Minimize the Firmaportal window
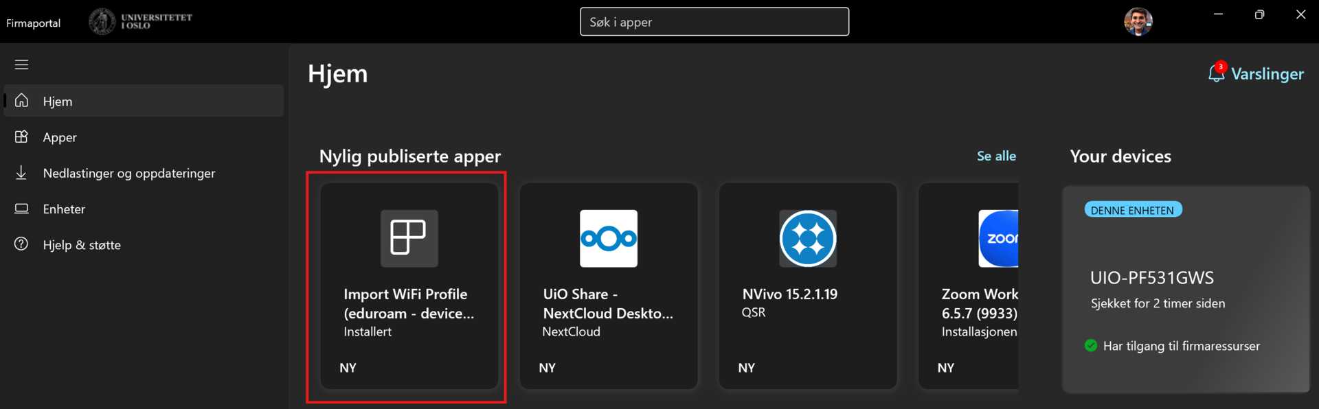The width and height of the screenshot is (1319, 409). [x=1218, y=14]
